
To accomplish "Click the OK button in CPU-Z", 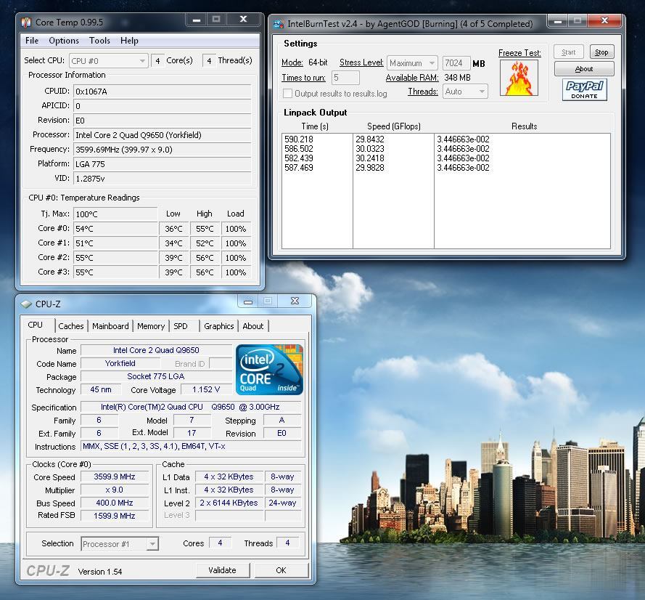I will 281,570.
